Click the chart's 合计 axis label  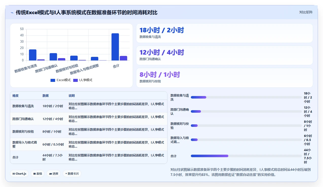point(116,66)
